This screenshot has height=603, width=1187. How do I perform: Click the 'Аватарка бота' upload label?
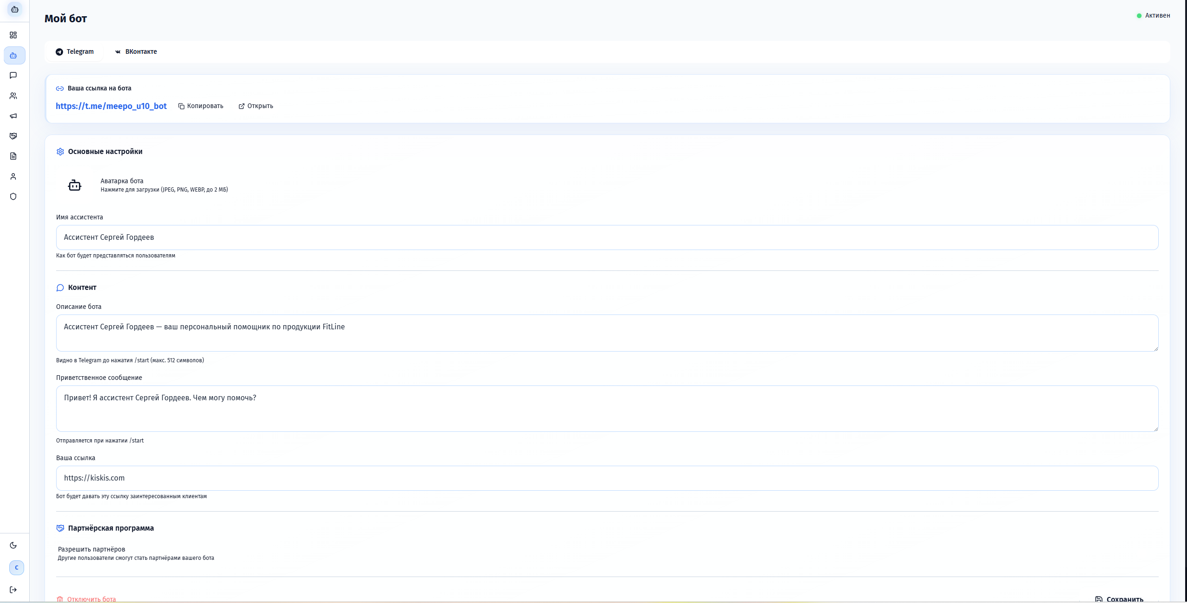(122, 181)
